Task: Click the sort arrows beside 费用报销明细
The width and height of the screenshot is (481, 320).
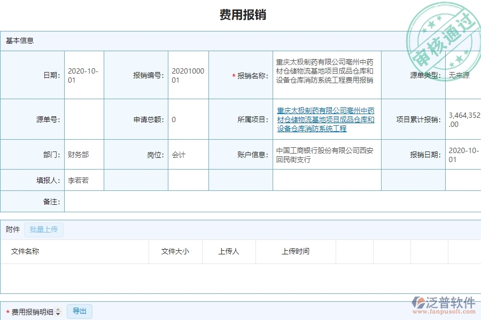Action: coord(58,311)
